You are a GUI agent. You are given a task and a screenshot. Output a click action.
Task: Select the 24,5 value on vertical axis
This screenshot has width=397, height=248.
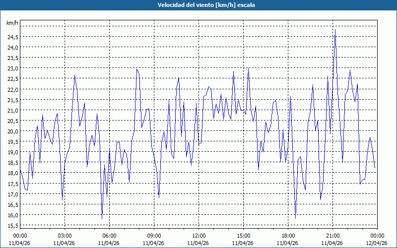[x=12, y=37]
